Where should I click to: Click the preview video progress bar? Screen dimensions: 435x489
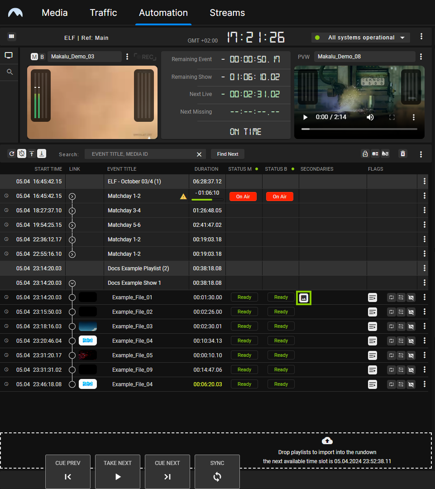pos(359,129)
